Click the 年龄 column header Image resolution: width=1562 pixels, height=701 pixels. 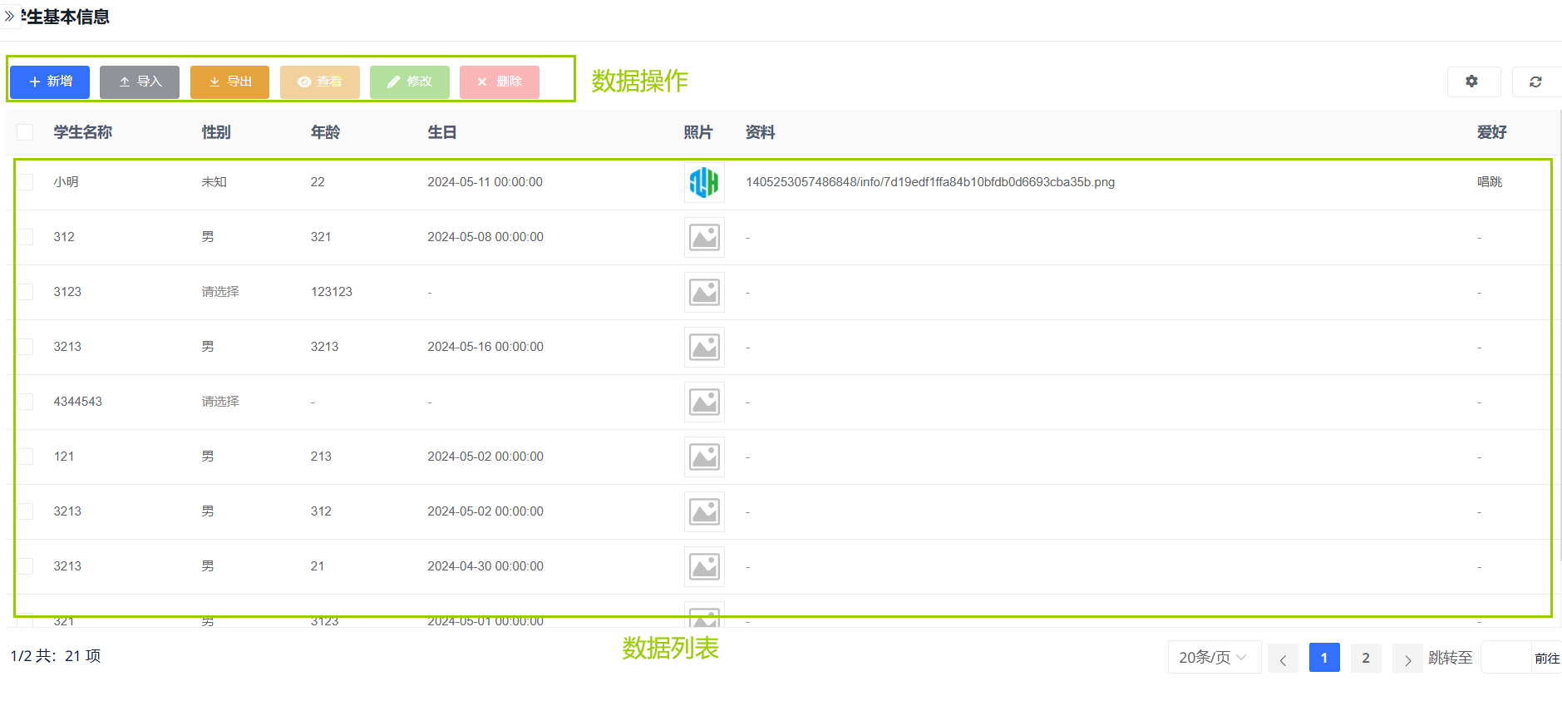[325, 132]
